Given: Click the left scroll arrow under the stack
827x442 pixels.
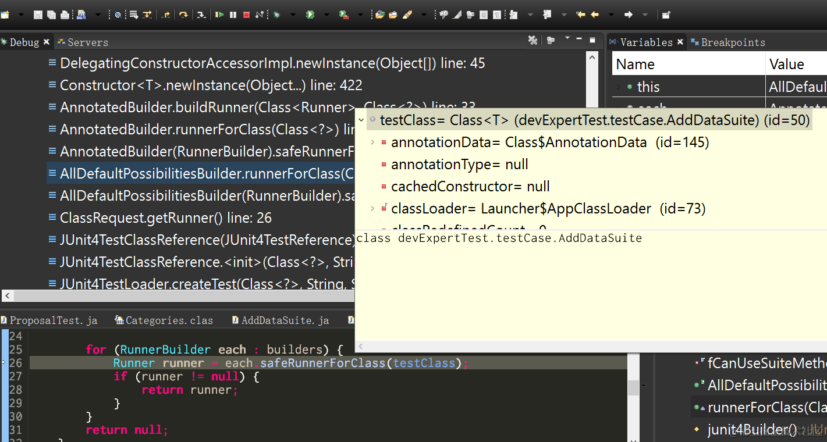Looking at the screenshot, I should pos(7,296).
